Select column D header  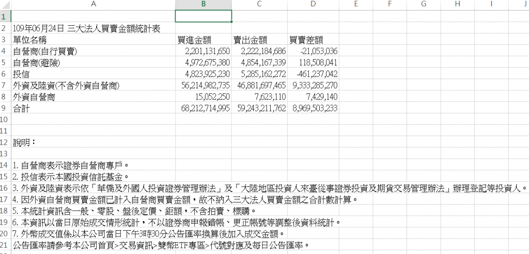[313, 4]
